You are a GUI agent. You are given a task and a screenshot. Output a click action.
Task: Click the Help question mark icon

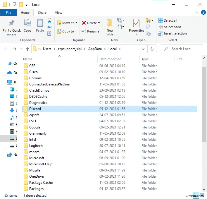click(x=203, y=12)
